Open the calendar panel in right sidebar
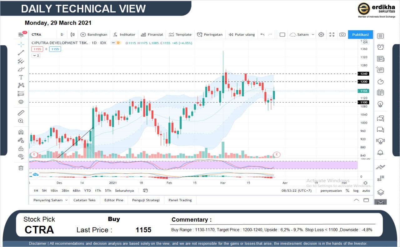 (380, 93)
